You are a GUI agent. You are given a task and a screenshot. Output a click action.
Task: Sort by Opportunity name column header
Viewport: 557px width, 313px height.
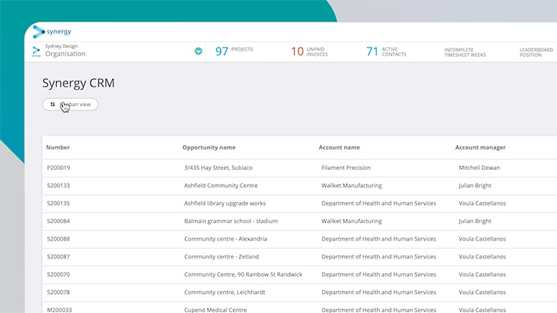[x=209, y=147]
